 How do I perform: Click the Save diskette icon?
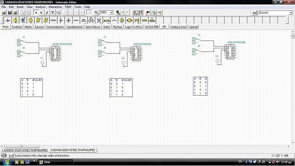tap(10, 12)
